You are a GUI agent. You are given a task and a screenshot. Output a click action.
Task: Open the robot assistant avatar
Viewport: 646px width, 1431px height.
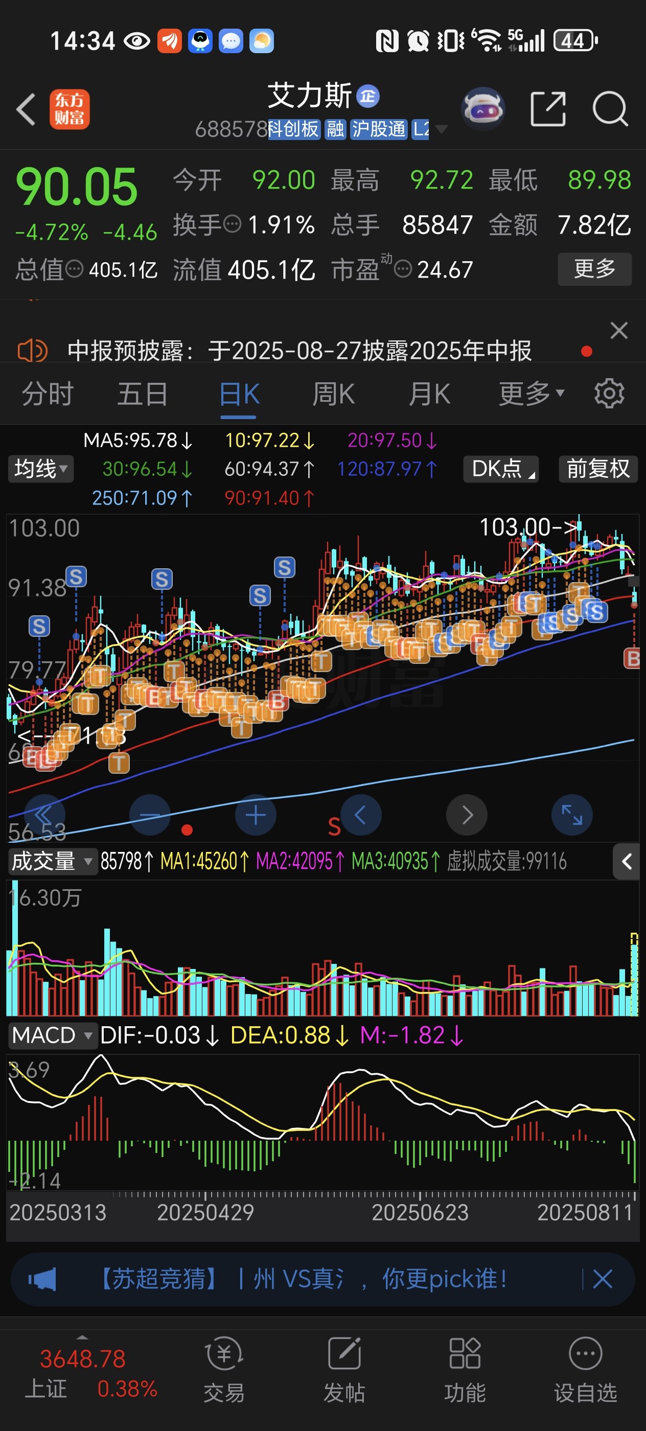(482, 108)
